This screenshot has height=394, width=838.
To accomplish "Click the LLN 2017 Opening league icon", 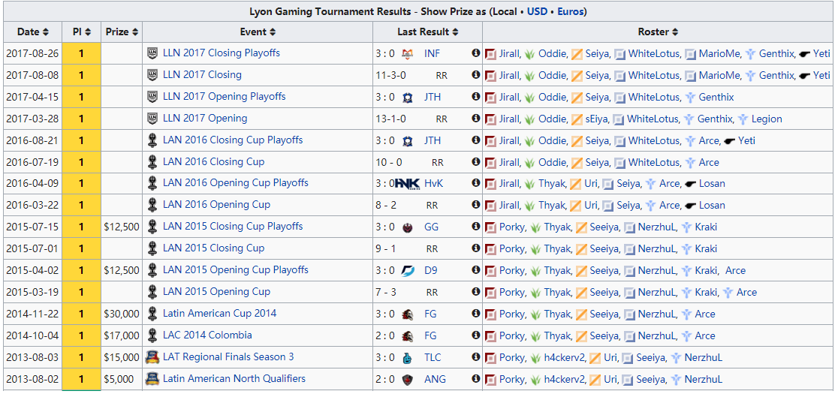I will coord(152,119).
